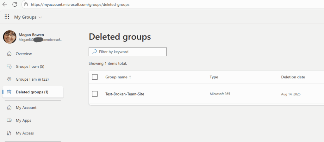Image resolution: width=324 pixels, height=142 pixels.
Task: Tick the select-all checkbox in header
Action: (x=95, y=77)
